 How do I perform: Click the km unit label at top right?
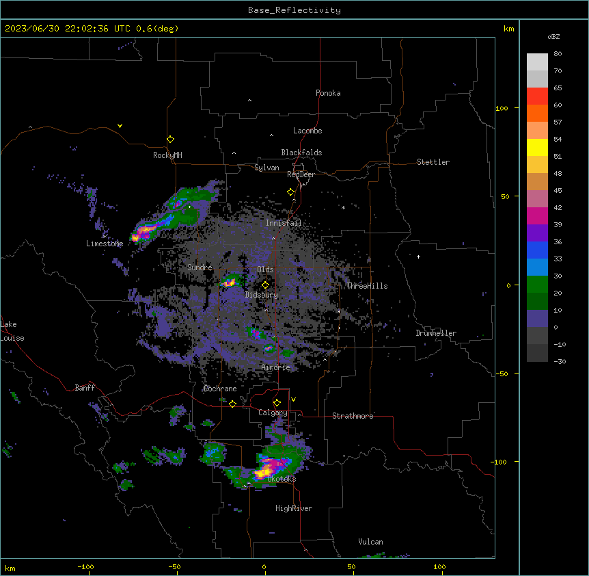click(x=508, y=29)
